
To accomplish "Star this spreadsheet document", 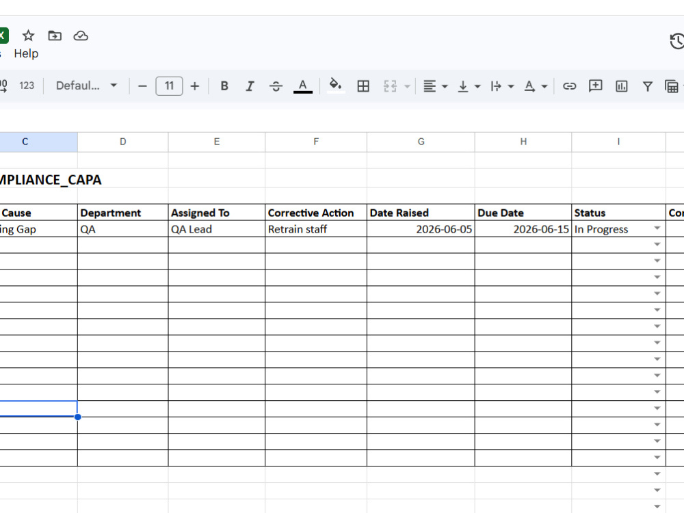I will click(x=28, y=36).
